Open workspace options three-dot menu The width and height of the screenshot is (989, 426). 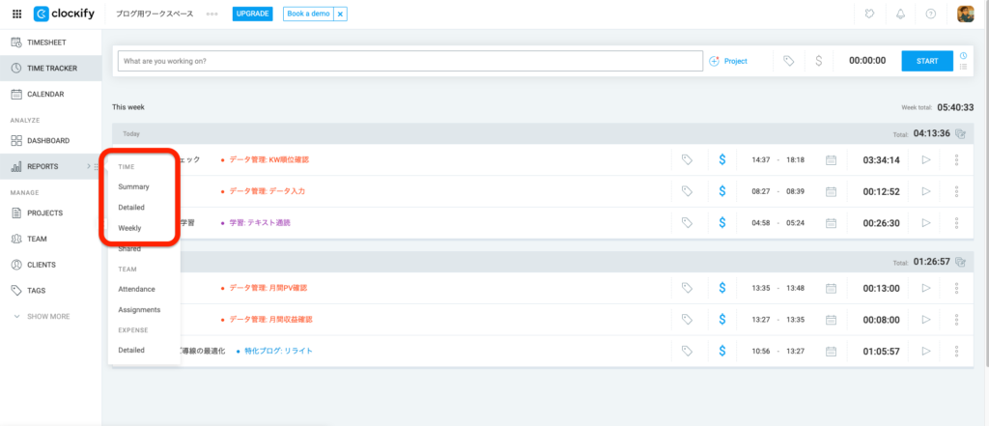coord(212,14)
